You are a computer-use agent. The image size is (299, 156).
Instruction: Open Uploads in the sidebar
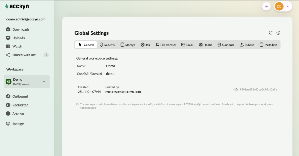point(18,38)
